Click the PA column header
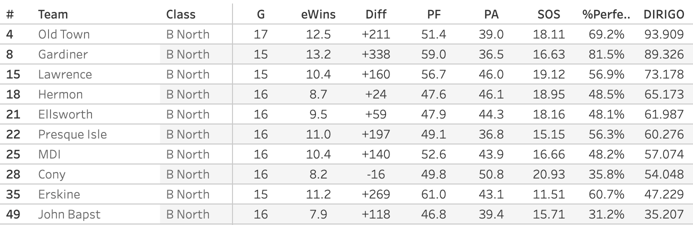This screenshot has height=225, width=693. point(491,14)
